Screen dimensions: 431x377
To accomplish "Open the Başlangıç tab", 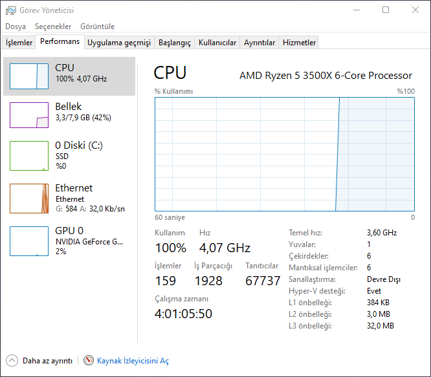I will 175,43.
